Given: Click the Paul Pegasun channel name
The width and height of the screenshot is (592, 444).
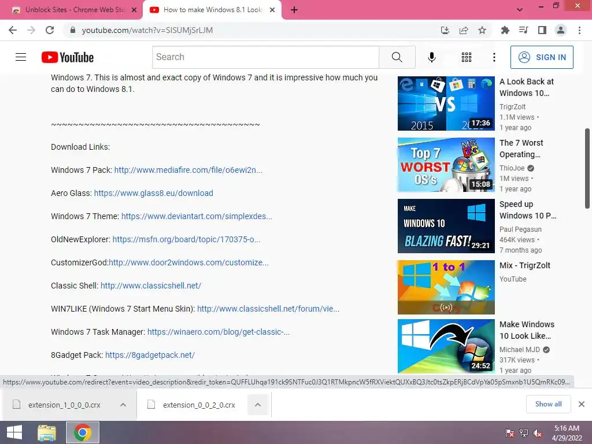Looking at the screenshot, I should (x=520, y=229).
